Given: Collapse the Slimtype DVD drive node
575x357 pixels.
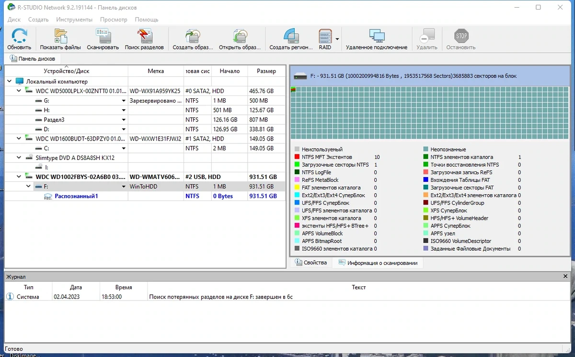Looking at the screenshot, I should 19,157.
